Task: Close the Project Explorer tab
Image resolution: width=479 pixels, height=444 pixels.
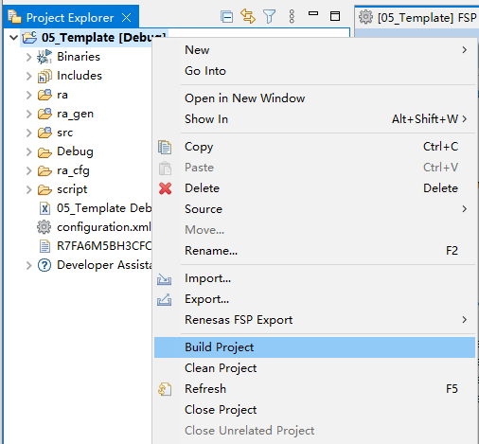Action: tap(127, 18)
